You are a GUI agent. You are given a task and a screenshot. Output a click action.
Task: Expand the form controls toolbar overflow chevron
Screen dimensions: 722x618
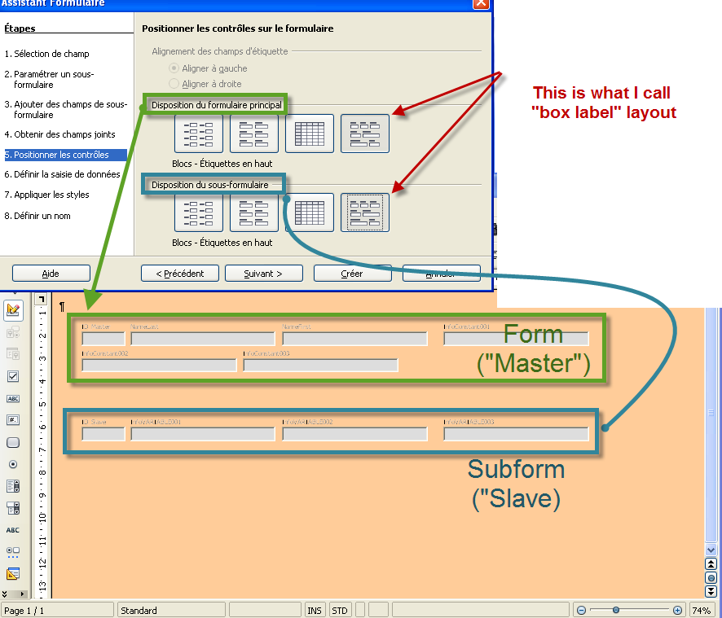[x=7, y=594]
